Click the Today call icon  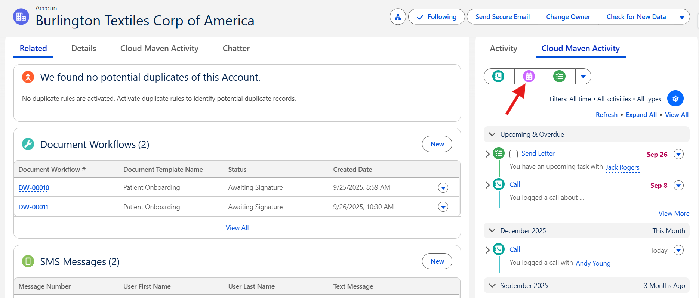(499, 249)
